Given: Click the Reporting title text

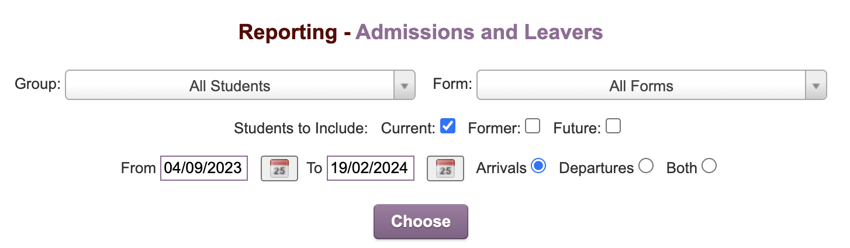Looking at the screenshot, I should tap(288, 32).
